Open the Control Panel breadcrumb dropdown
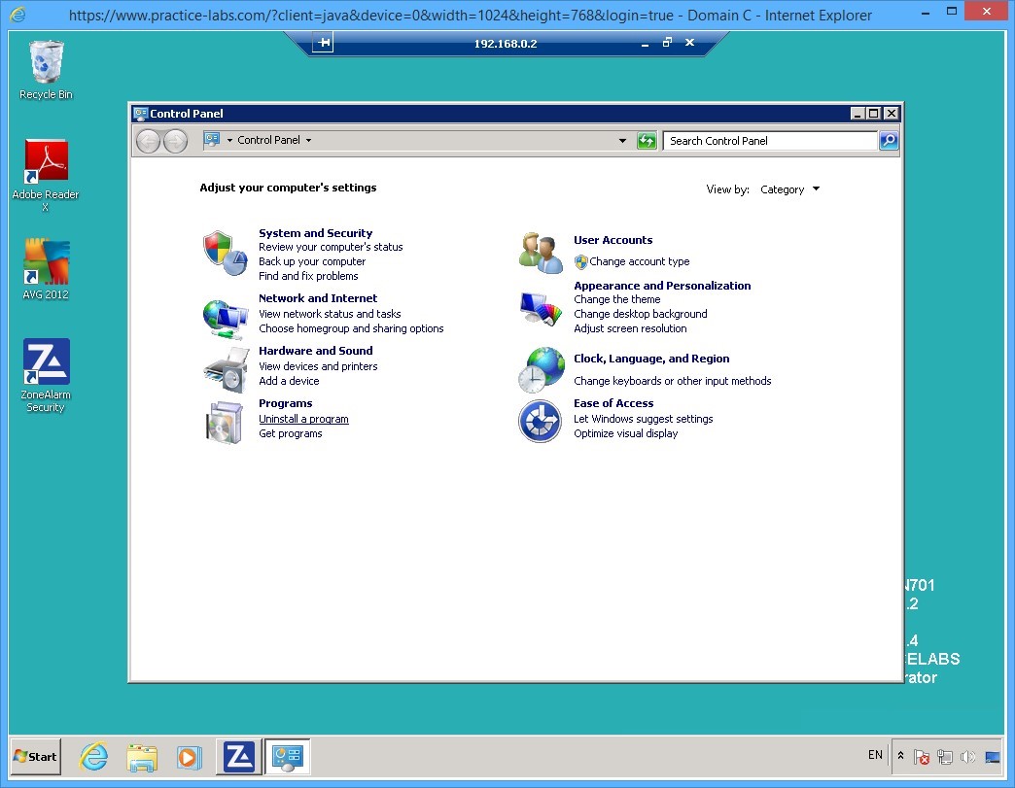The width and height of the screenshot is (1015, 788). click(x=308, y=140)
